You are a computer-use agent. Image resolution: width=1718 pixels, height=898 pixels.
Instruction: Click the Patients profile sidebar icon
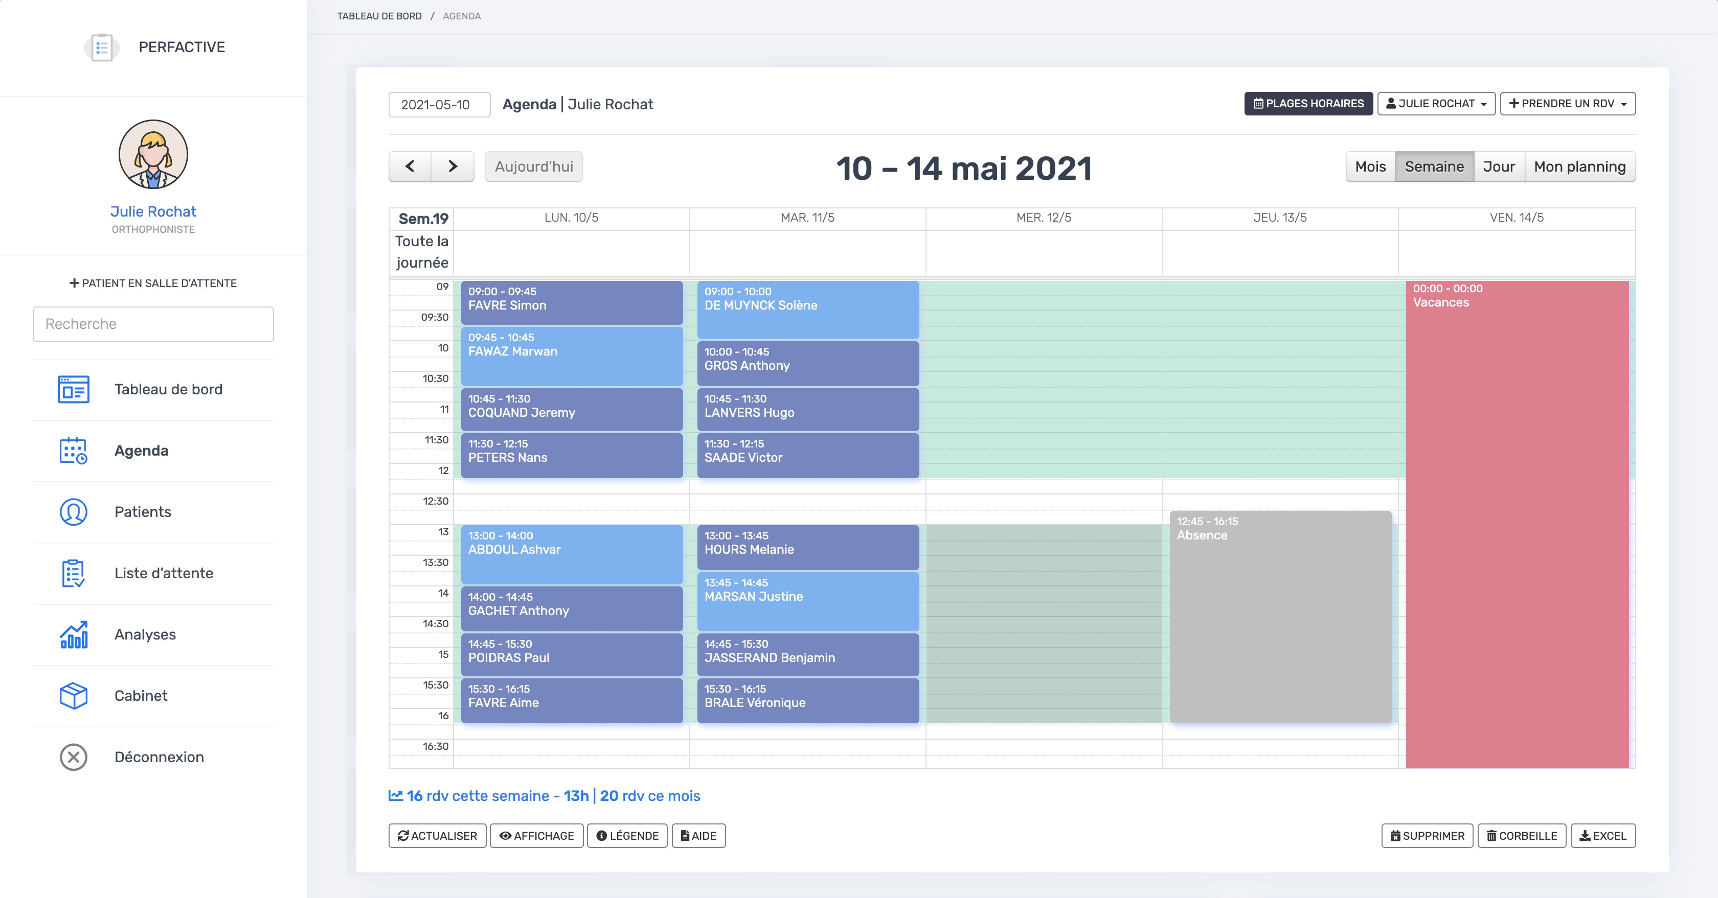pos(73,512)
